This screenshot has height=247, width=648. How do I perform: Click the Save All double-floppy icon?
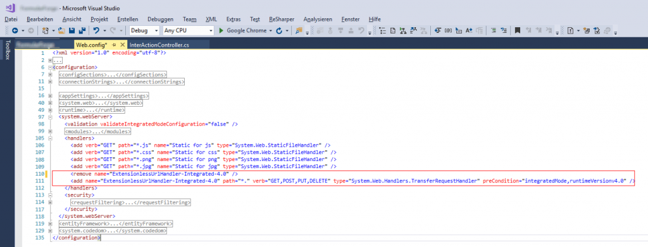pyautogui.click(x=82, y=30)
